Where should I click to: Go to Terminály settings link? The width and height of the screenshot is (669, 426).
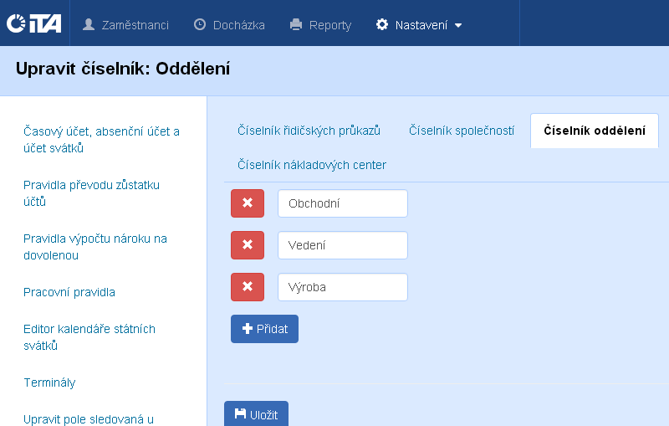click(x=49, y=382)
